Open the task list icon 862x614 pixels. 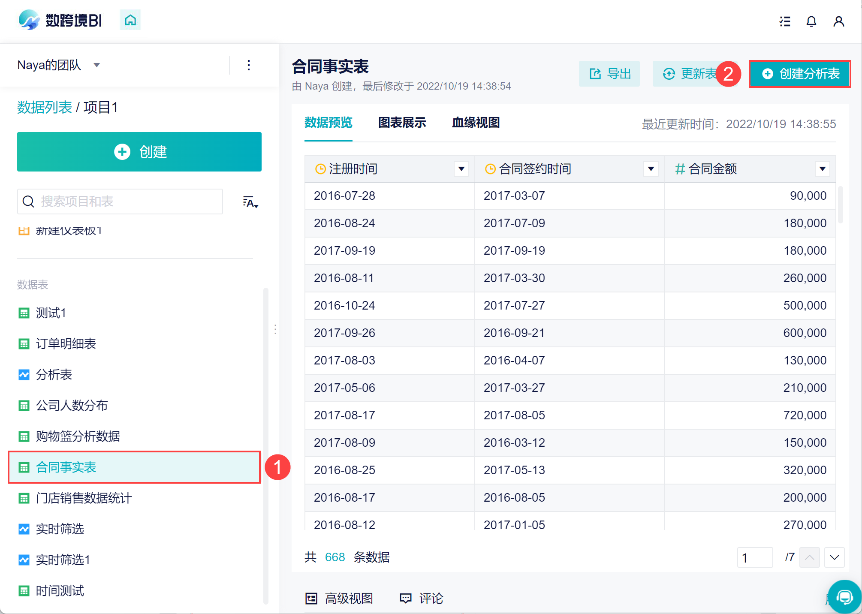[x=785, y=21]
